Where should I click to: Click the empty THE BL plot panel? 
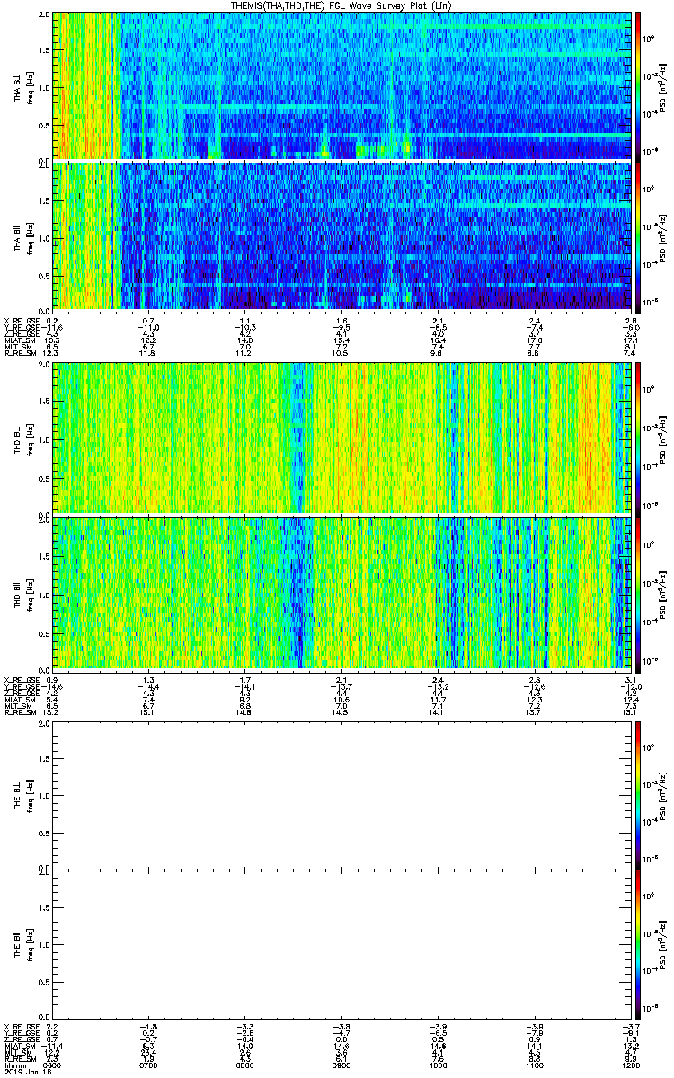(x=341, y=795)
